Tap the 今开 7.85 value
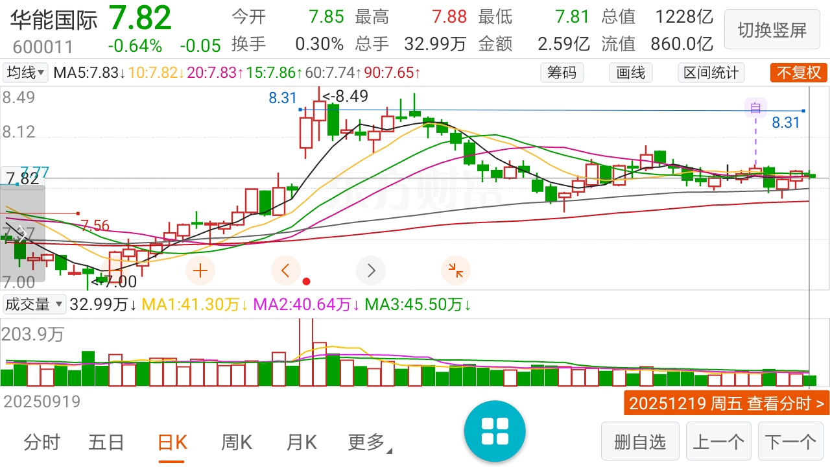 click(x=326, y=17)
